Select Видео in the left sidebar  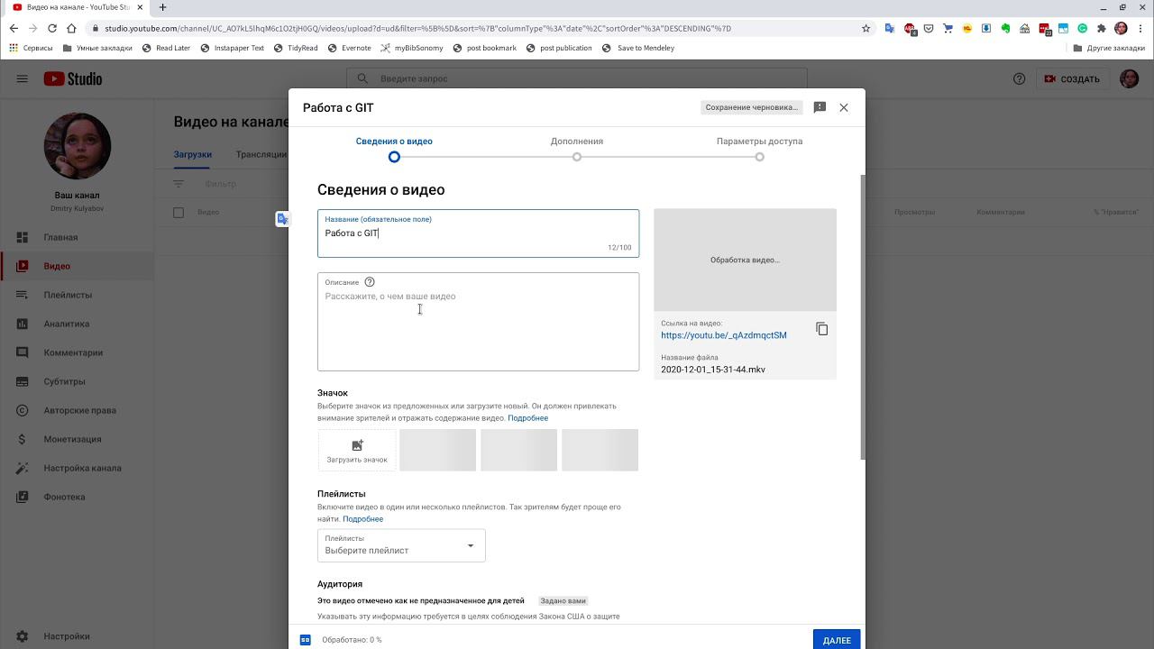pos(77,266)
